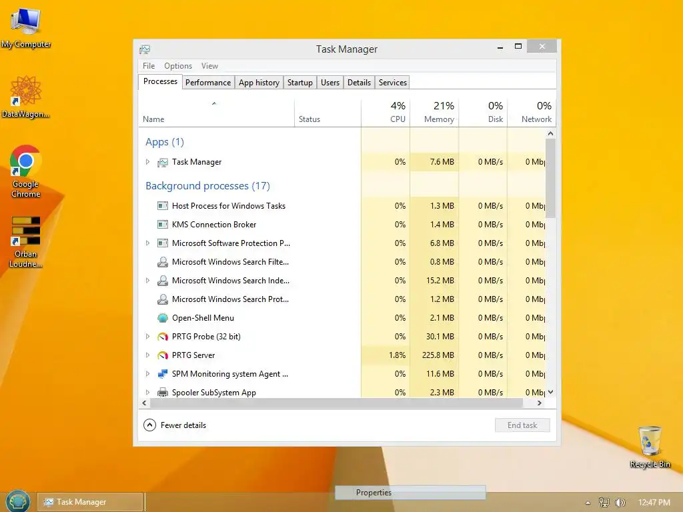Select DataWagon desktop shortcut
The width and height of the screenshot is (683, 512).
[26, 97]
